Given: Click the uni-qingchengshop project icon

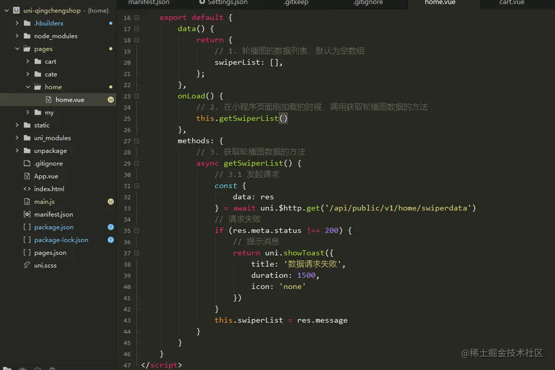Looking at the screenshot, I should [16, 10].
